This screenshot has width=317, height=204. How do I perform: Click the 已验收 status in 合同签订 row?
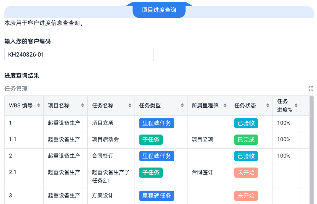(x=246, y=156)
